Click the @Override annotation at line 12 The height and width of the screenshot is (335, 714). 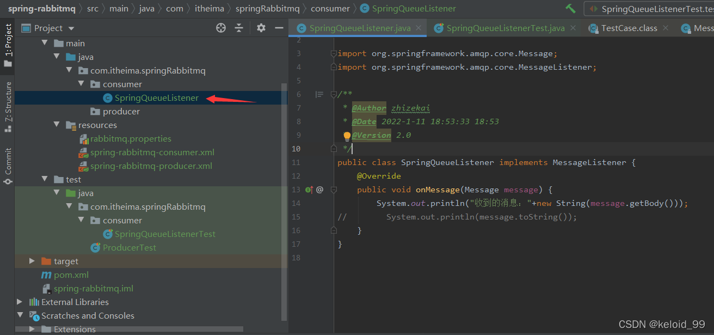(x=379, y=176)
